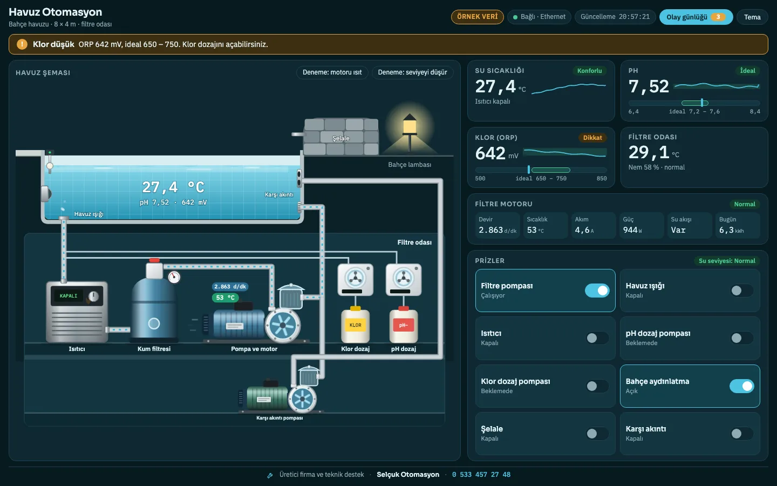Click the Devir 2.863 d/dk motor cell
The width and height of the screenshot is (777, 486).
[497, 225]
